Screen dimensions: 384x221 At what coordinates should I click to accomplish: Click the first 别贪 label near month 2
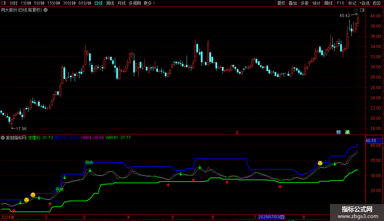[59, 189]
